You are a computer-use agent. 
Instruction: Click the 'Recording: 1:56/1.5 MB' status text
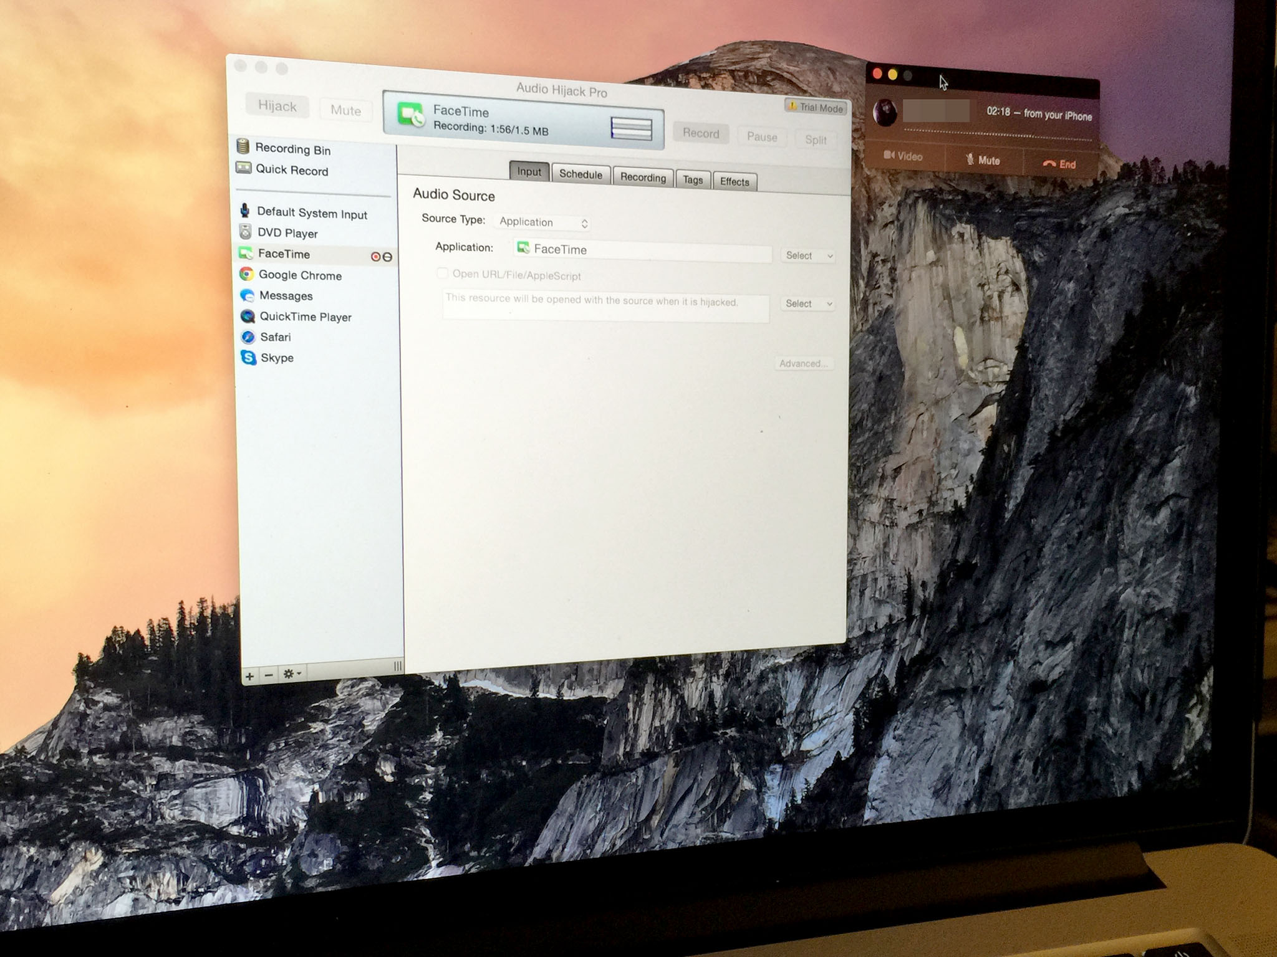pos(491,129)
